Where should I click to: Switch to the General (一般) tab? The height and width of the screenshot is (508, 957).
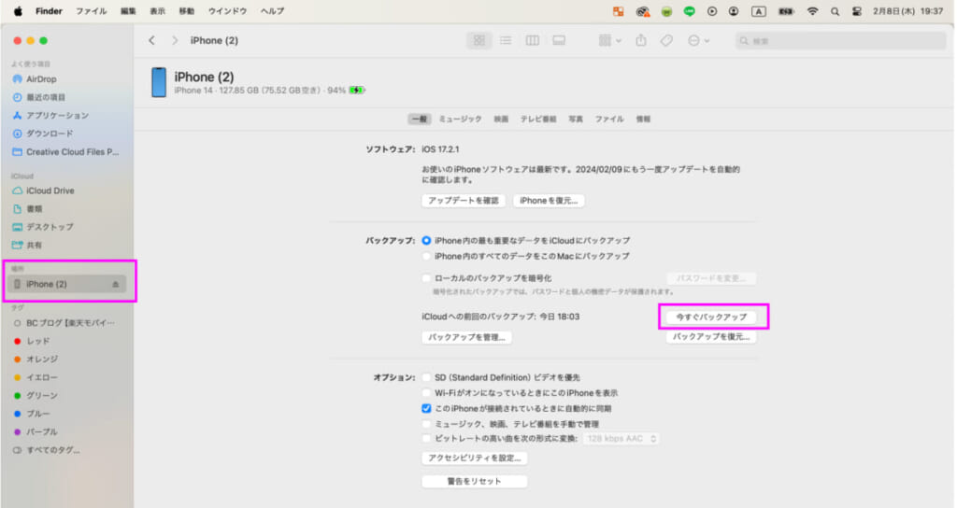coord(420,119)
